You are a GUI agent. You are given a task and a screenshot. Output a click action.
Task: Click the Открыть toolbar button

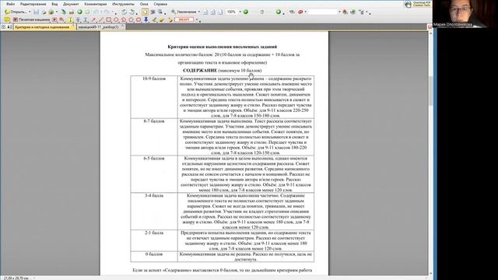[x=16, y=12]
